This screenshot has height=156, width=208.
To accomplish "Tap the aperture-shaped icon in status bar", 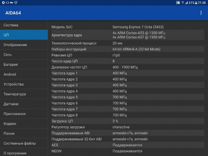I will coord(3,3).
